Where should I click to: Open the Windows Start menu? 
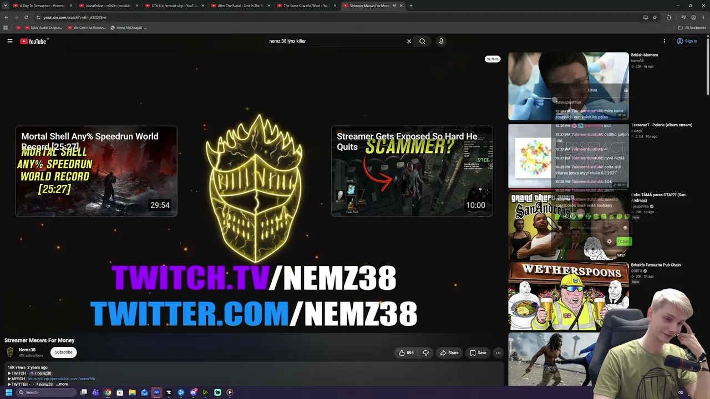tap(9, 392)
